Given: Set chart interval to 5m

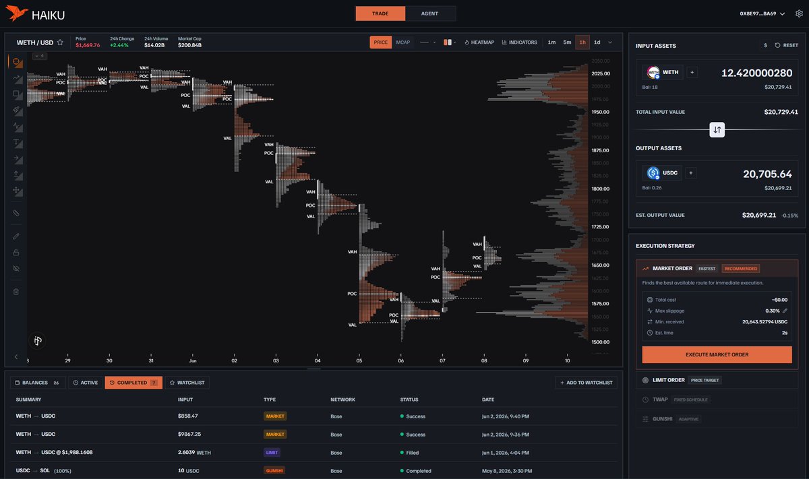Looking at the screenshot, I should [x=567, y=42].
